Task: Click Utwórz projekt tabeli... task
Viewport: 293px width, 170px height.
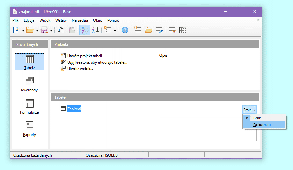Action: (86, 56)
